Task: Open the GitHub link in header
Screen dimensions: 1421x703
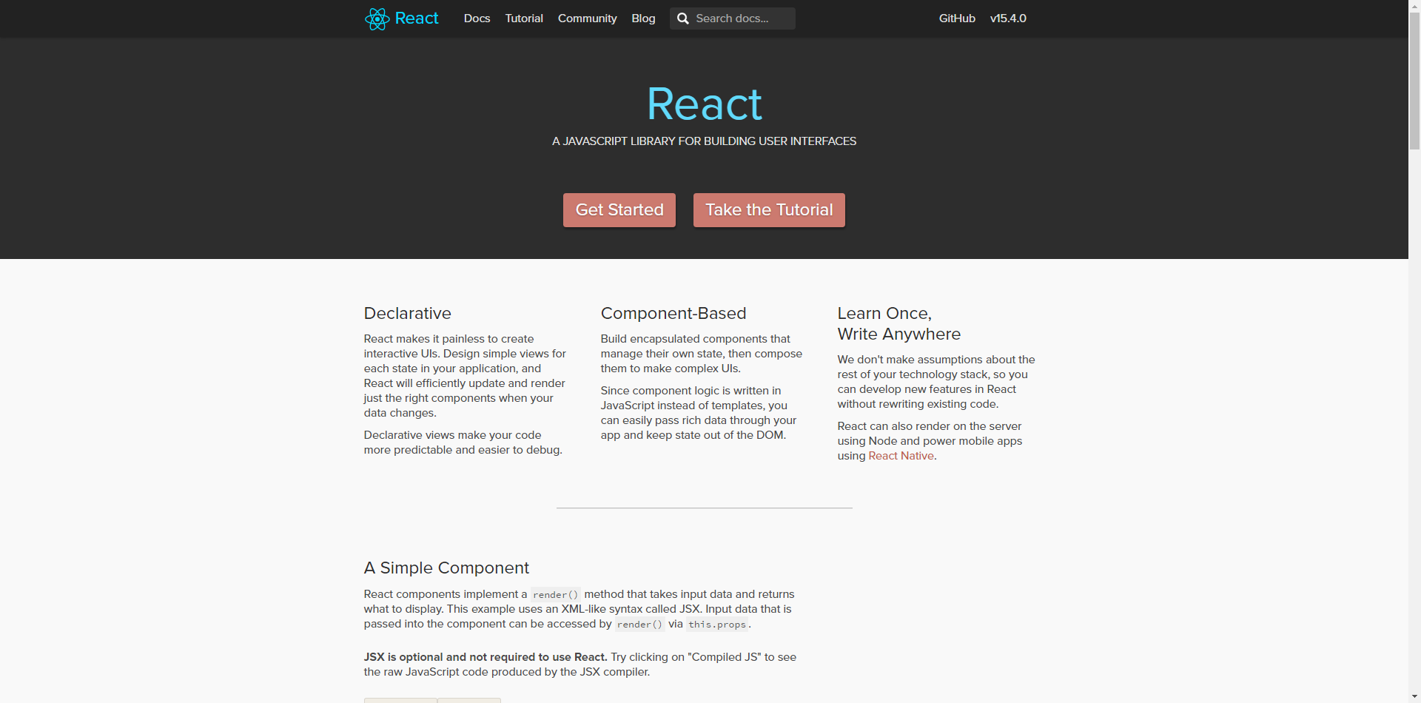Action: [957, 18]
